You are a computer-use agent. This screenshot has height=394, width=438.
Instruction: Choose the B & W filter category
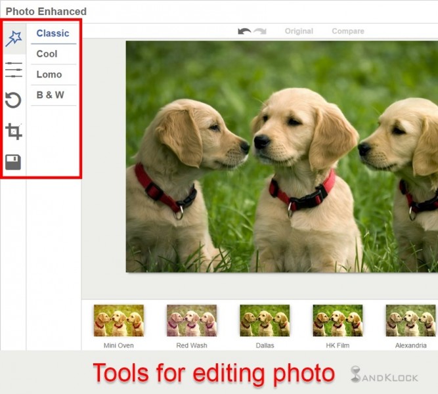51,95
